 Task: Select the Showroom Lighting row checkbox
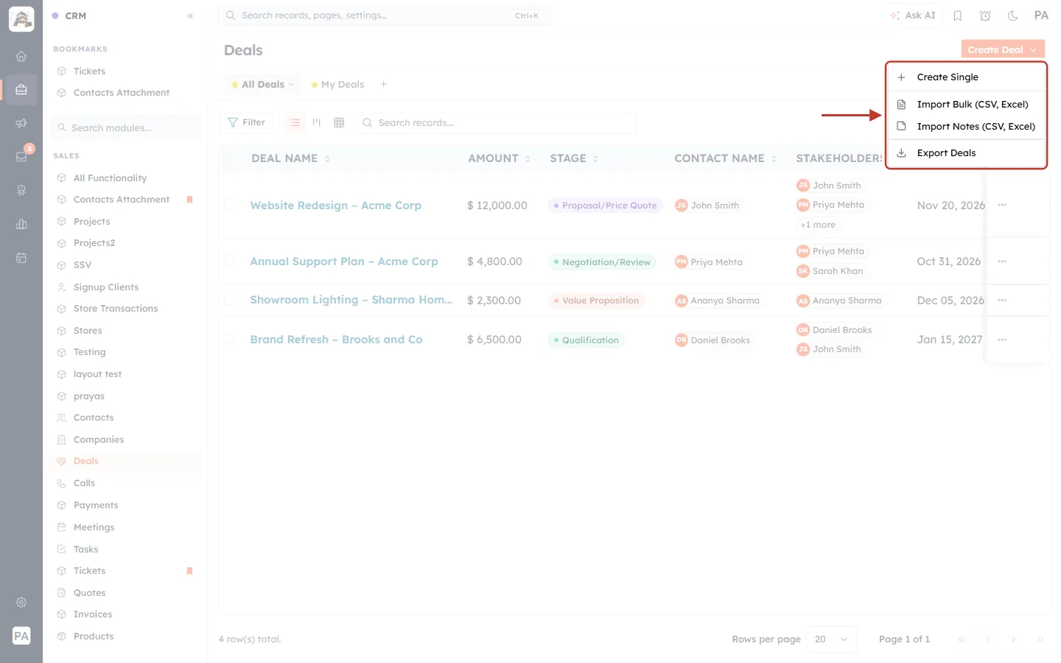pyautogui.click(x=229, y=300)
